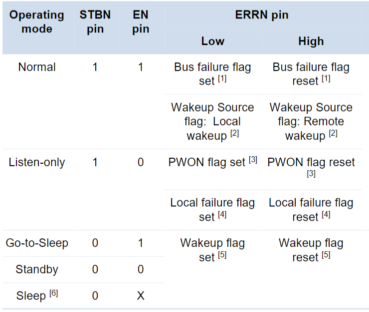Click the High sub-header cell
Image resolution: width=369 pixels, height=312 pixels.
tap(311, 41)
